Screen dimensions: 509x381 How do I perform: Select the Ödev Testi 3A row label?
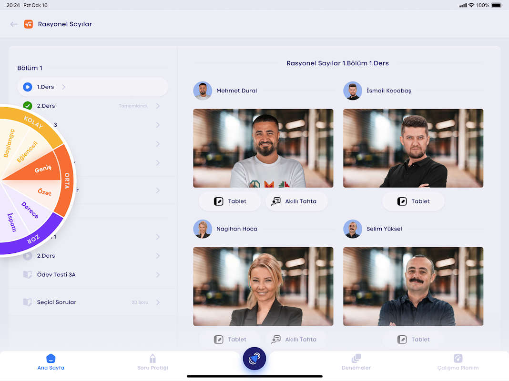click(56, 275)
